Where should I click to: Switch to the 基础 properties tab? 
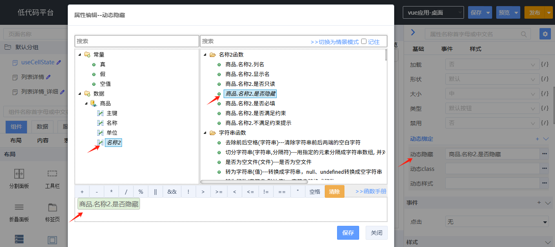pyautogui.click(x=418, y=49)
